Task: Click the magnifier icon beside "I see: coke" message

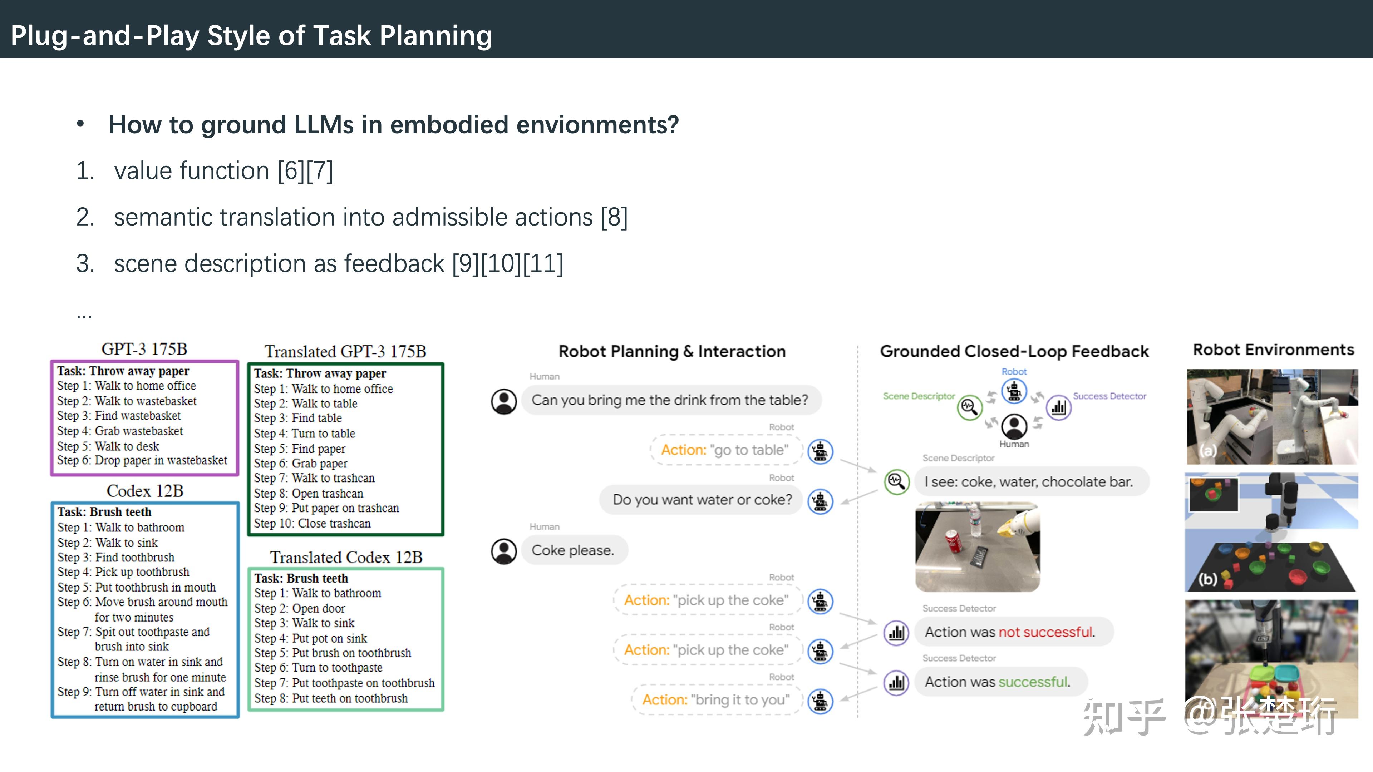Action: 896,482
